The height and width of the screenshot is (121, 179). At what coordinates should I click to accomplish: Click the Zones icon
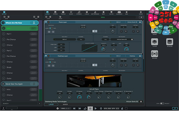[60, 17]
